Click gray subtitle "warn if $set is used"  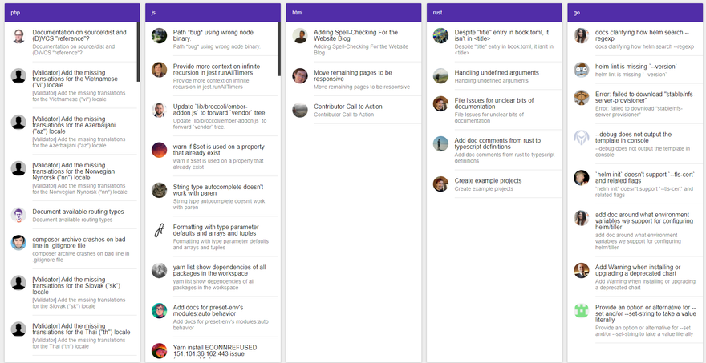(x=218, y=163)
